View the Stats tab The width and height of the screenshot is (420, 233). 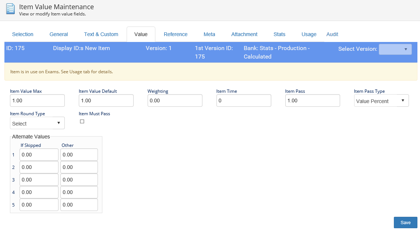(279, 34)
